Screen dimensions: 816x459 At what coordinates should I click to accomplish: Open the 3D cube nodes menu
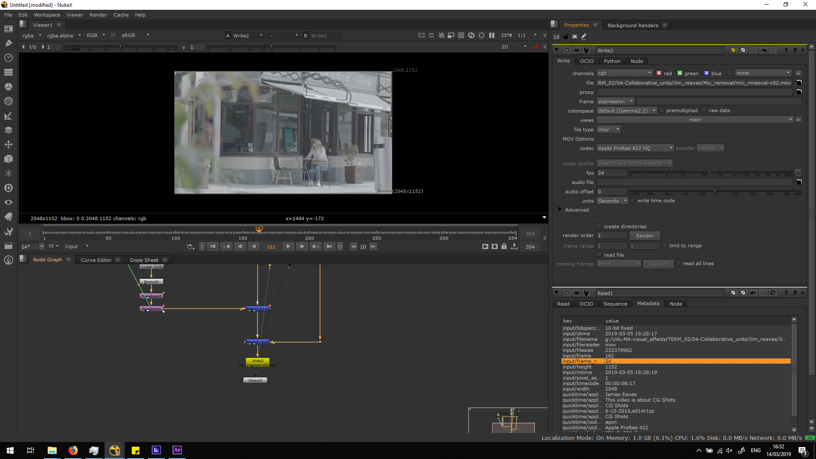8,159
